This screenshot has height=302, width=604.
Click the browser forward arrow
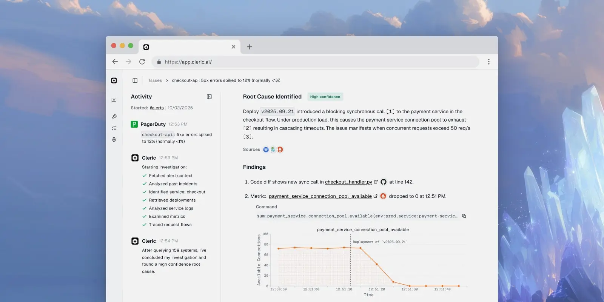[128, 62]
